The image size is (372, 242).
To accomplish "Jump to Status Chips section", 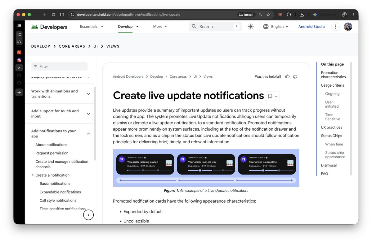I will (x=331, y=136).
